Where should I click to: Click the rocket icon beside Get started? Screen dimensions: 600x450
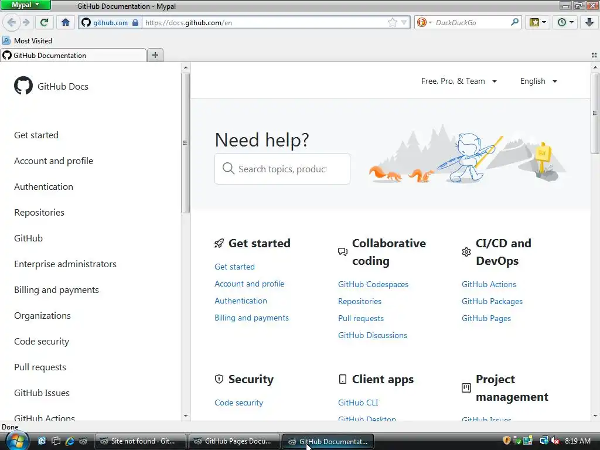(219, 243)
